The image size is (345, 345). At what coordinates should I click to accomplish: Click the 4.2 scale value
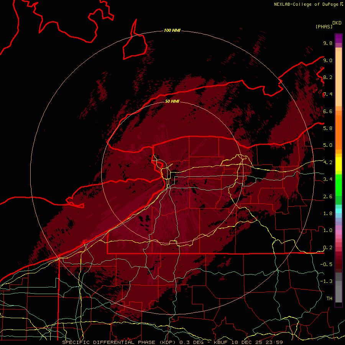pos(328,163)
